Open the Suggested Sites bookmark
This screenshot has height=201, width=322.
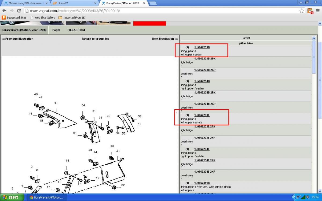[14, 18]
